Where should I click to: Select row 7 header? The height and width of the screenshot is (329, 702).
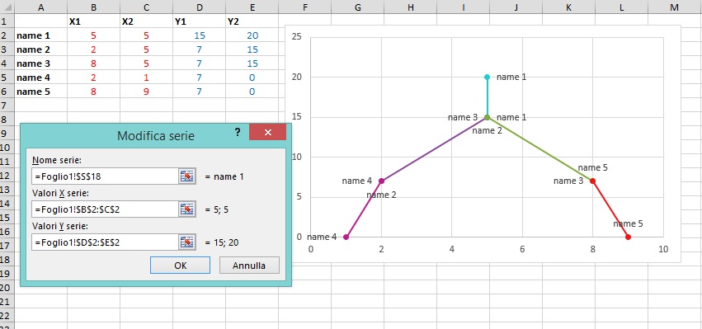pyautogui.click(x=7, y=106)
